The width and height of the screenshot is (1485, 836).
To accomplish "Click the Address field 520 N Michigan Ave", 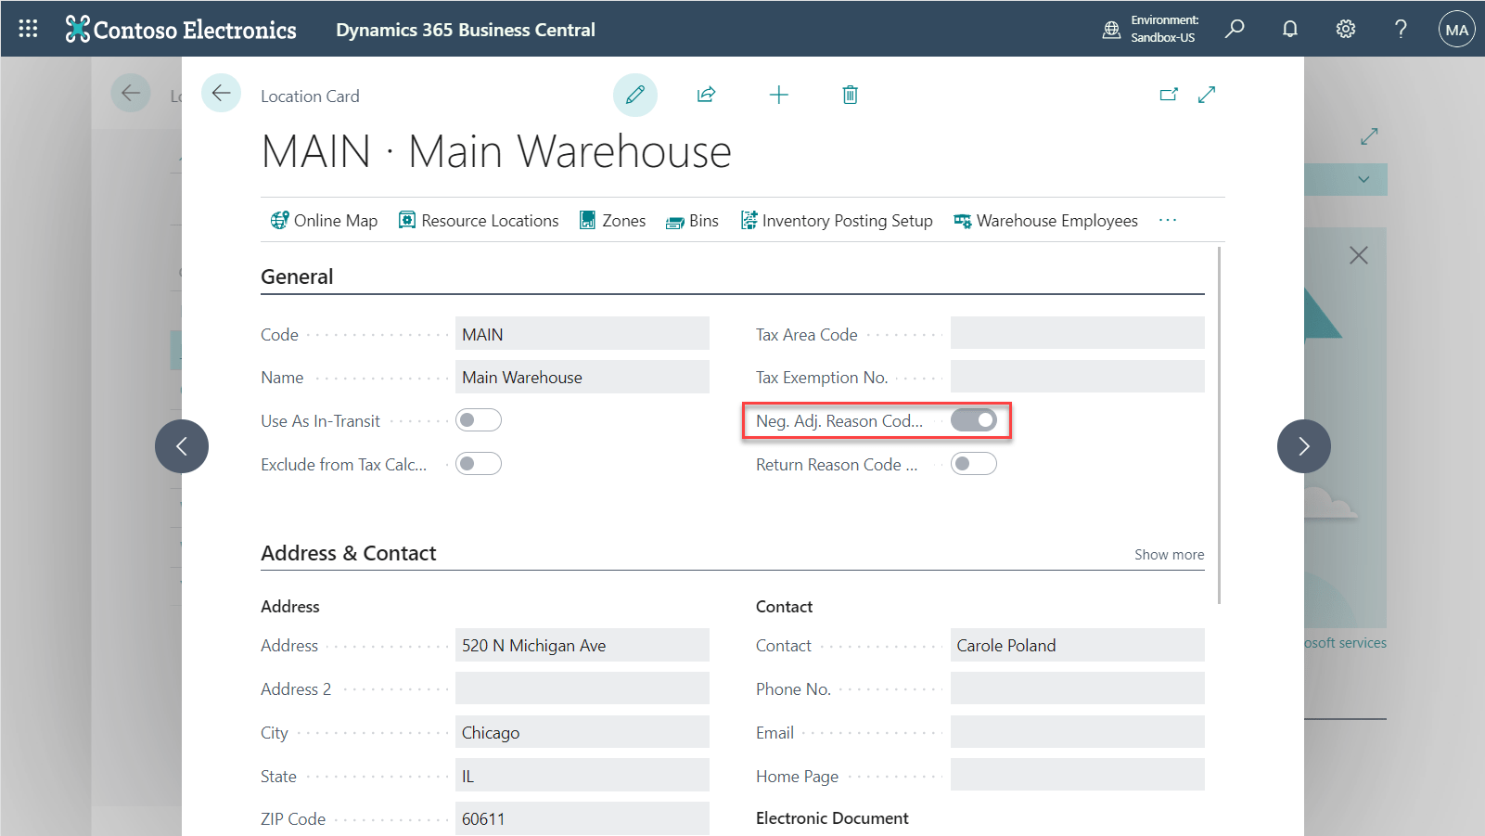I will [x=582, y=645].
